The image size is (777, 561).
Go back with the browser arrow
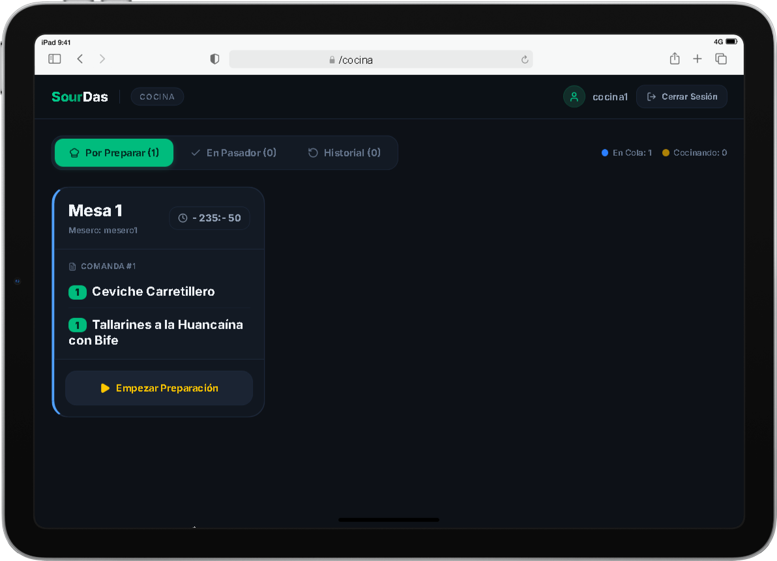point(80,59)
